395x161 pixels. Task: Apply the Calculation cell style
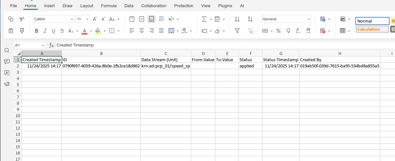click(x=372, y=29)
